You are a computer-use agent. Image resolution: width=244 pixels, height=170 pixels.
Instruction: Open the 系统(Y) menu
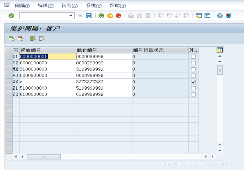click(x=94, y=6)
